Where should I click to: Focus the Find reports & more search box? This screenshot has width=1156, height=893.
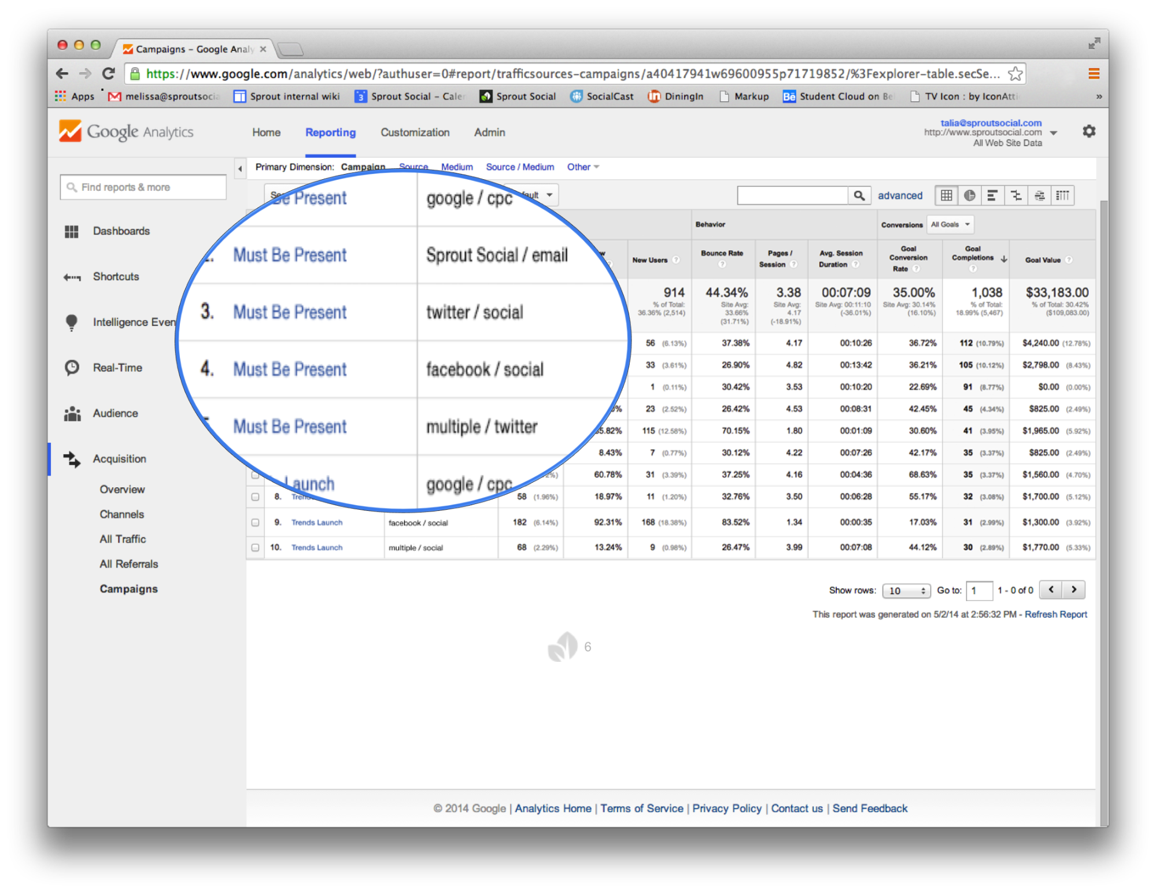pyautogui.click(x=143, y=187)
